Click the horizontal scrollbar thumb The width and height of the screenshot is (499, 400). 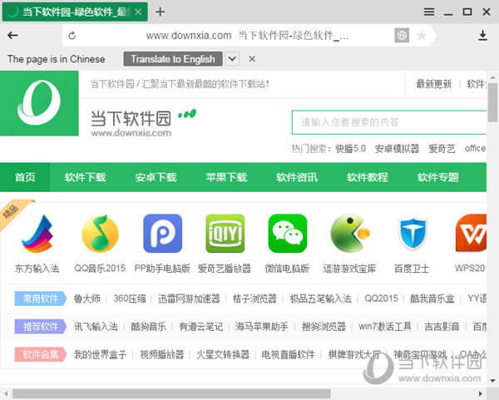click(171, 393)
